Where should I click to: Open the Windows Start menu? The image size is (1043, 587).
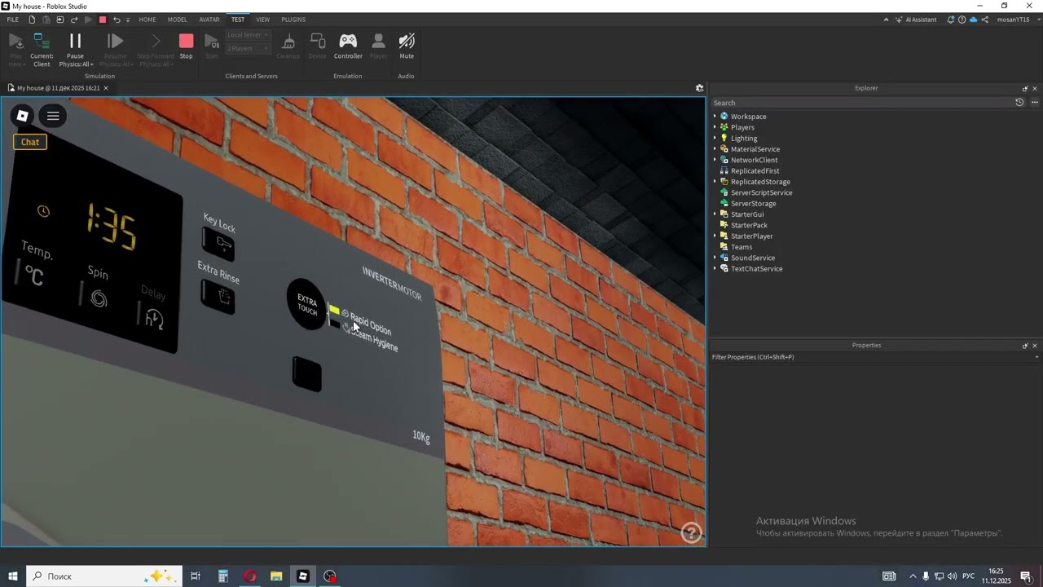tap(12, 576)
